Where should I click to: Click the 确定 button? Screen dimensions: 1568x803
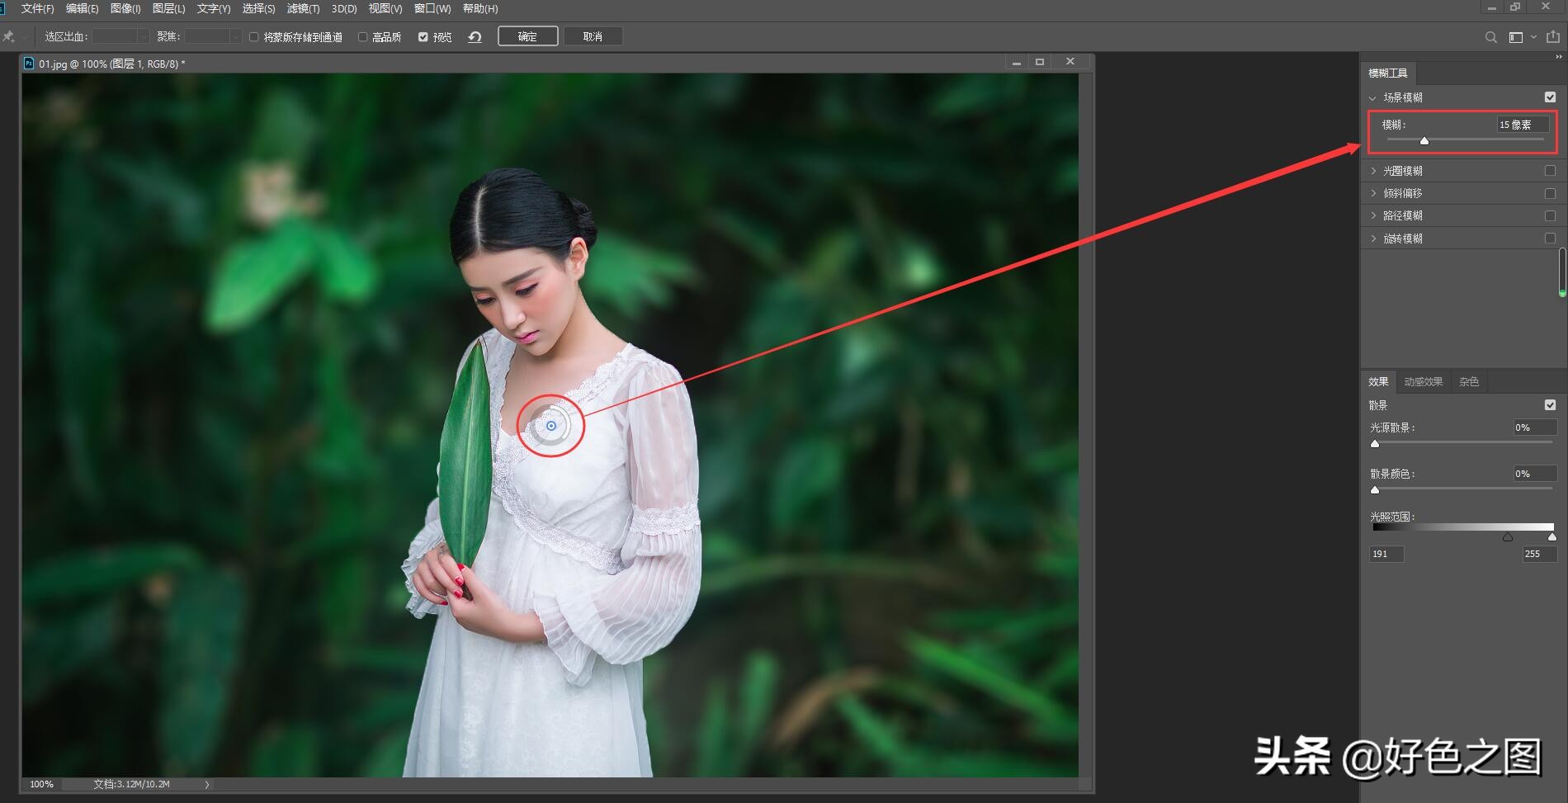click(527, 36)
